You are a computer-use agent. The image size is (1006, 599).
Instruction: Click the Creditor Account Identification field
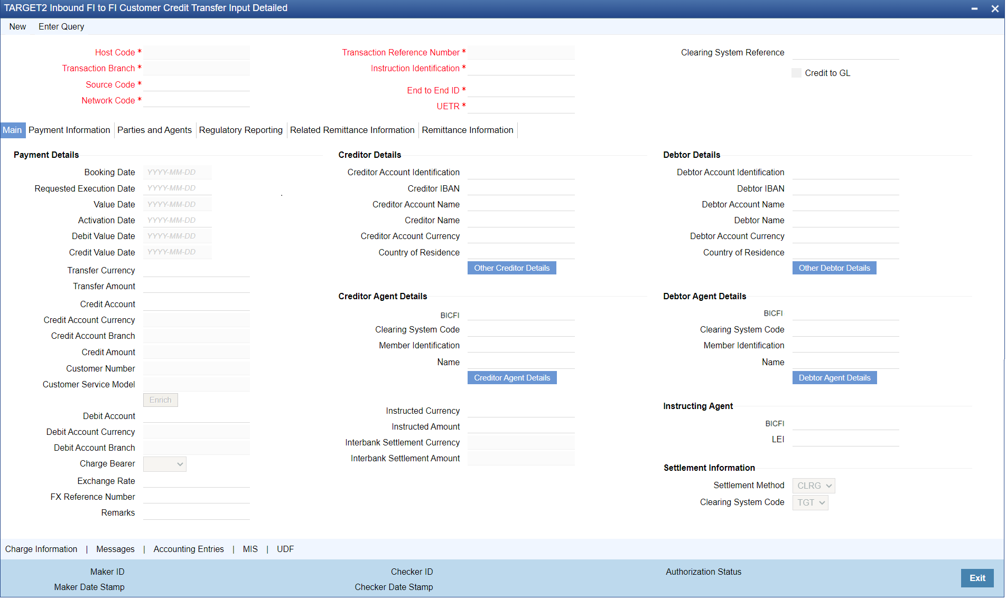521,173
